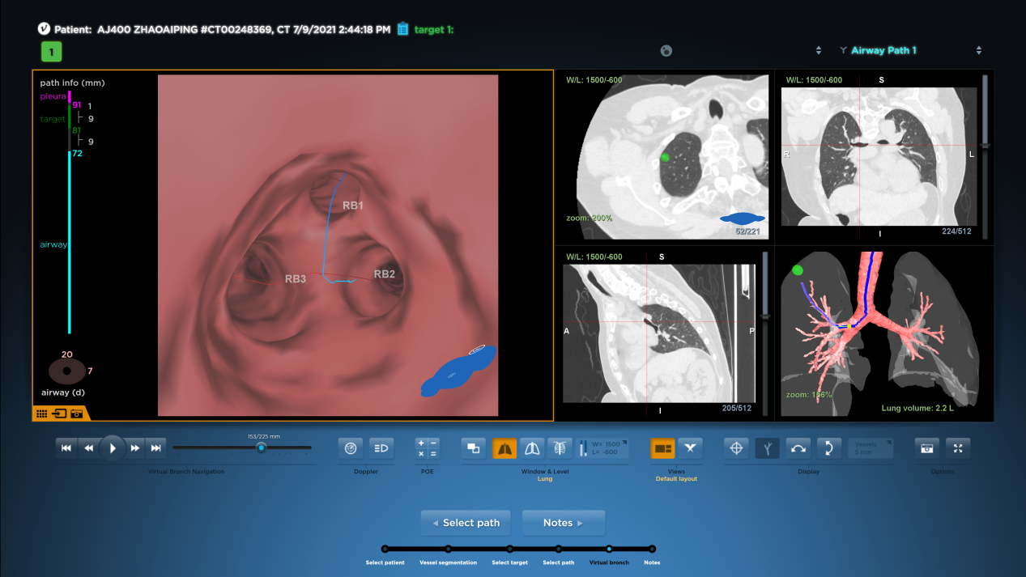
Task: Expand the Vessels 5 mm selector
Action: pos(871,448)
